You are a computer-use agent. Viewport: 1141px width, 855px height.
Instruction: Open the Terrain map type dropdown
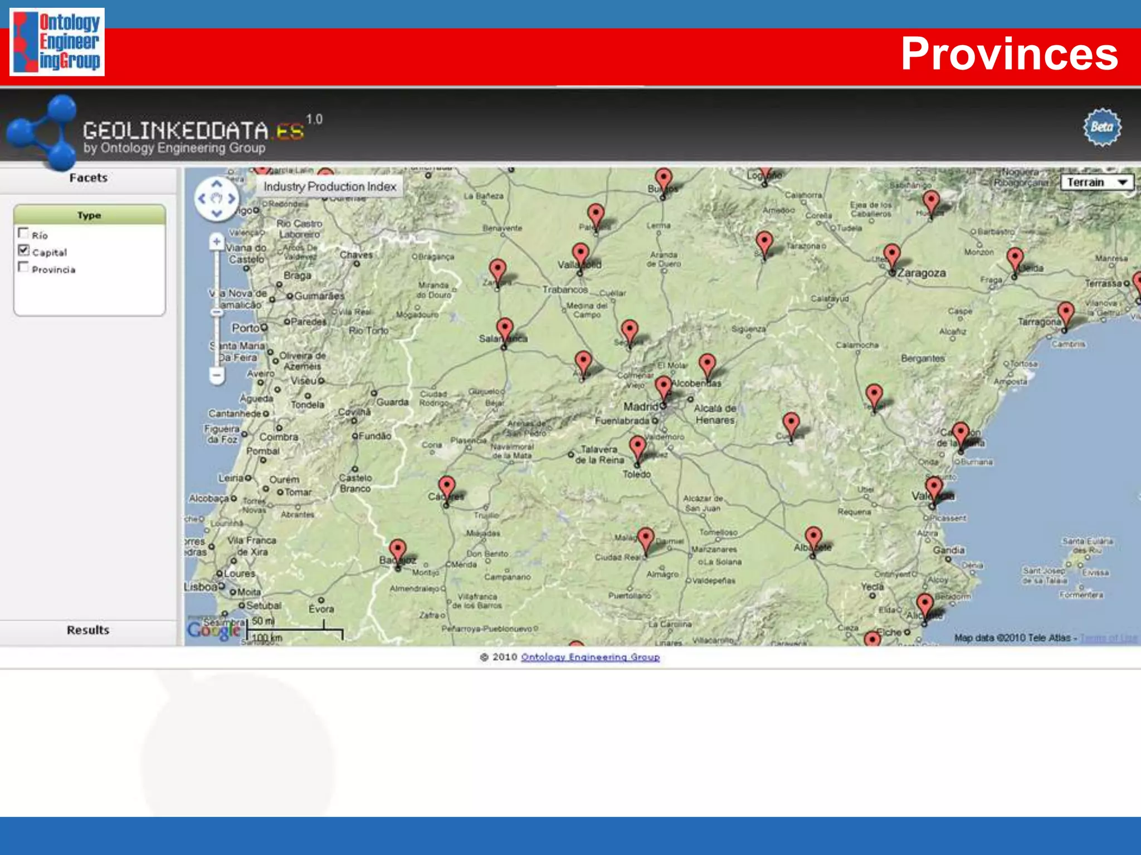click(1097, 183)
